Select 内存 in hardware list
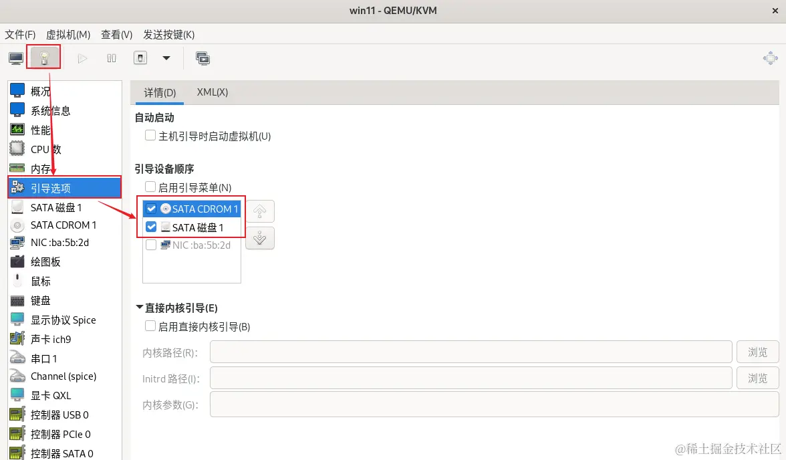786x460 pixels. 65,168
